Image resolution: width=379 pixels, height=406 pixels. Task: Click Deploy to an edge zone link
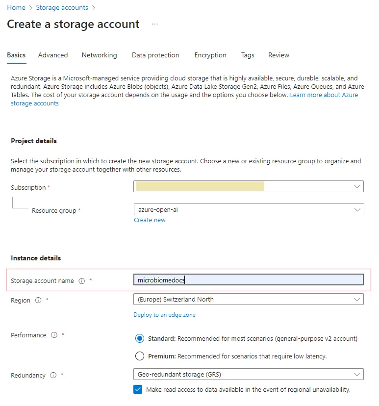(164, 315)
